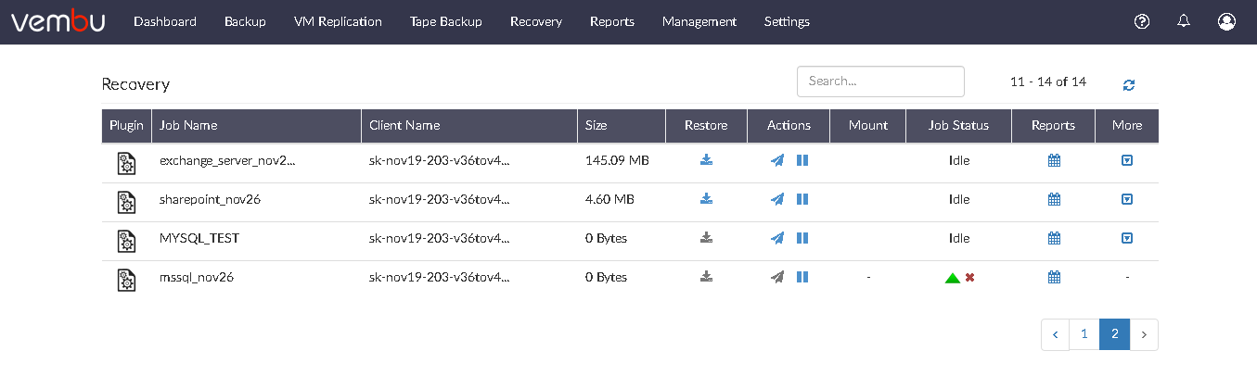This screenshot has height=376, width=1257.
Task: Click the 145.09 MB size cell
Action: [617, 160]
